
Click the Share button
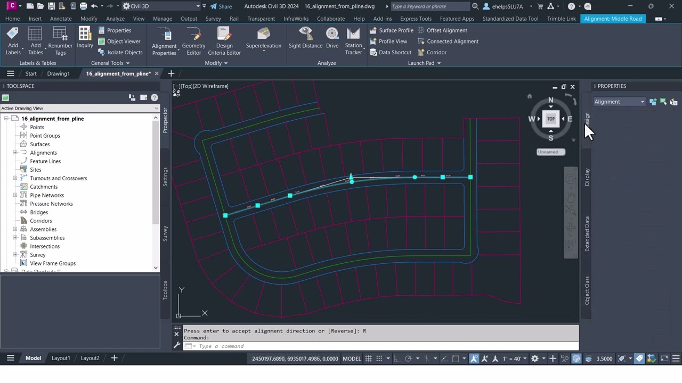(x=221, y=6)
